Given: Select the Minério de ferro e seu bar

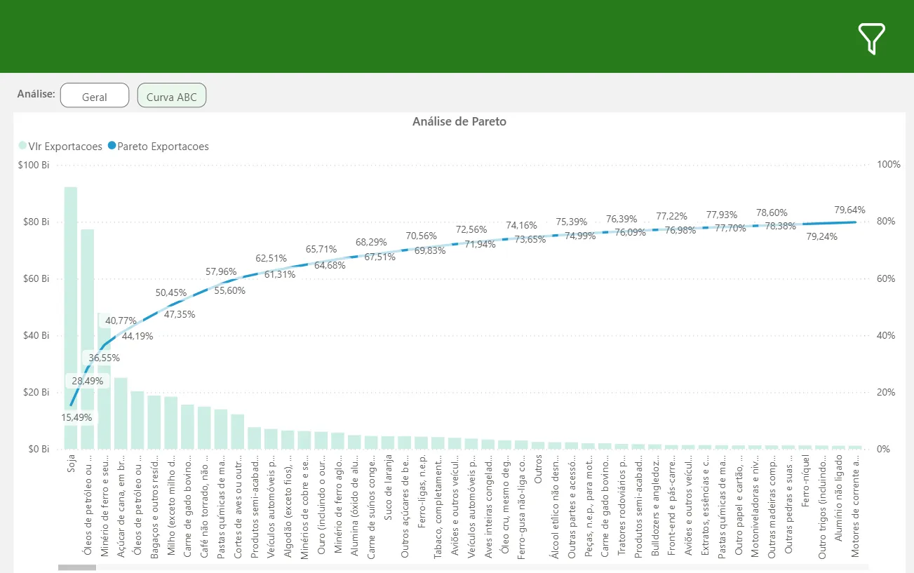Looking at the screenshot, I should pos(104,381).
